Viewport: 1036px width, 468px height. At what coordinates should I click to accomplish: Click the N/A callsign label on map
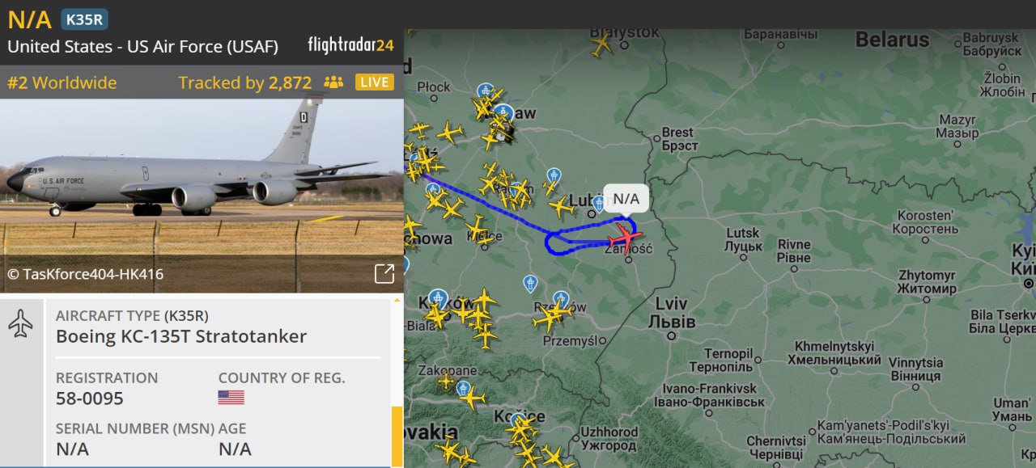[626, 199]
